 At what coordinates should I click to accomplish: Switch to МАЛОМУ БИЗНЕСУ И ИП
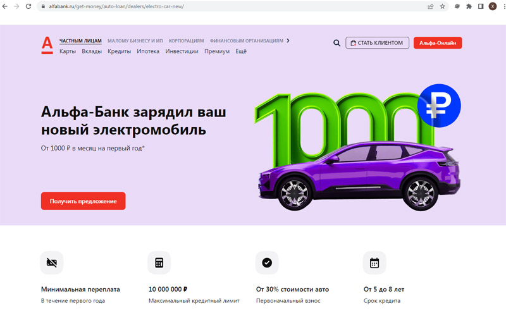135,40
